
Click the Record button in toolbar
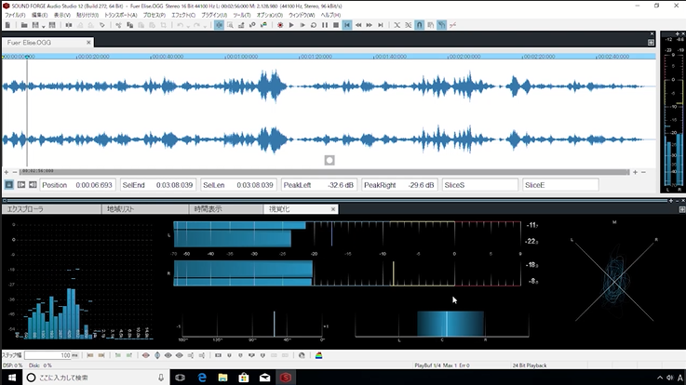pyautogui.click(x=280, y=25)
